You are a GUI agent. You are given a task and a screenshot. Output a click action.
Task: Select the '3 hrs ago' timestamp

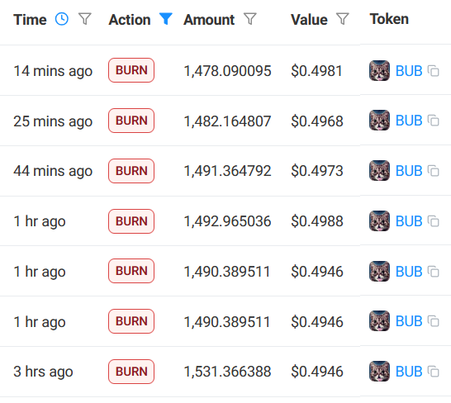click(43, 372)
